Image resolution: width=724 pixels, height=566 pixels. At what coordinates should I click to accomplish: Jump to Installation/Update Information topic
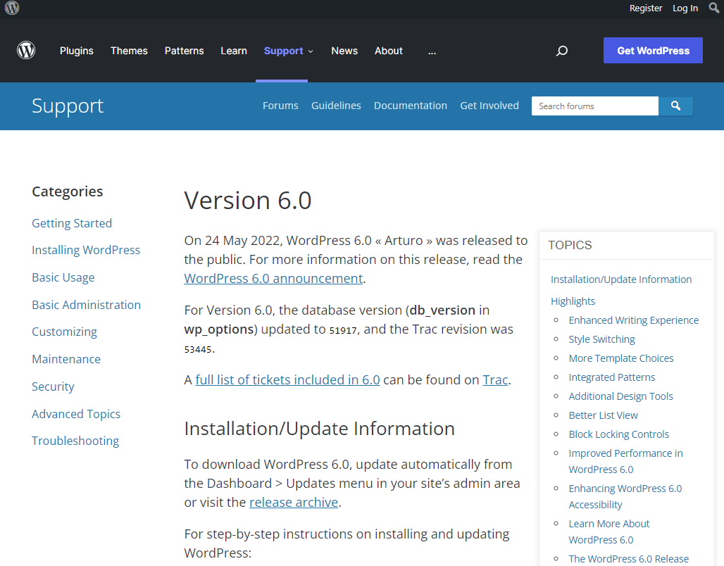pos(621,279)
